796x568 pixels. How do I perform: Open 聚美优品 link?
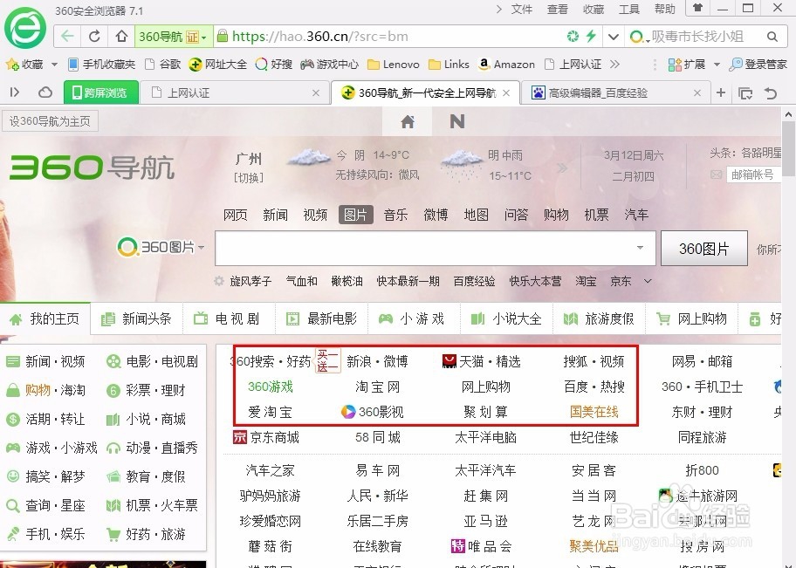pos(594,546)
